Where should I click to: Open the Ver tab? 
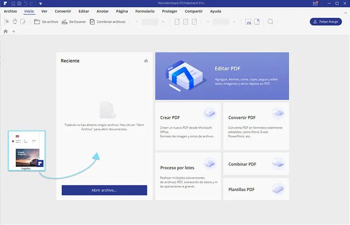44,11
